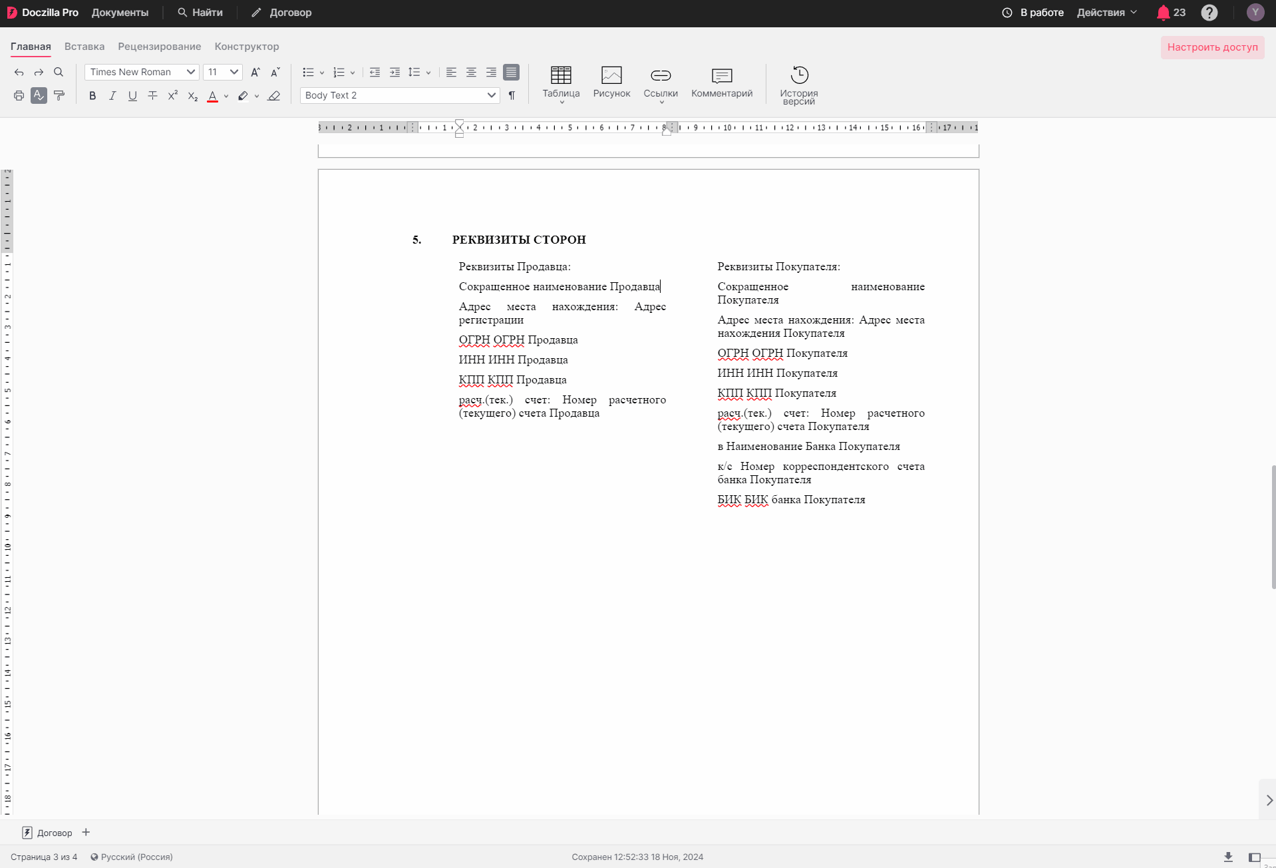Switch to Вставка tab

pos(84,47)
